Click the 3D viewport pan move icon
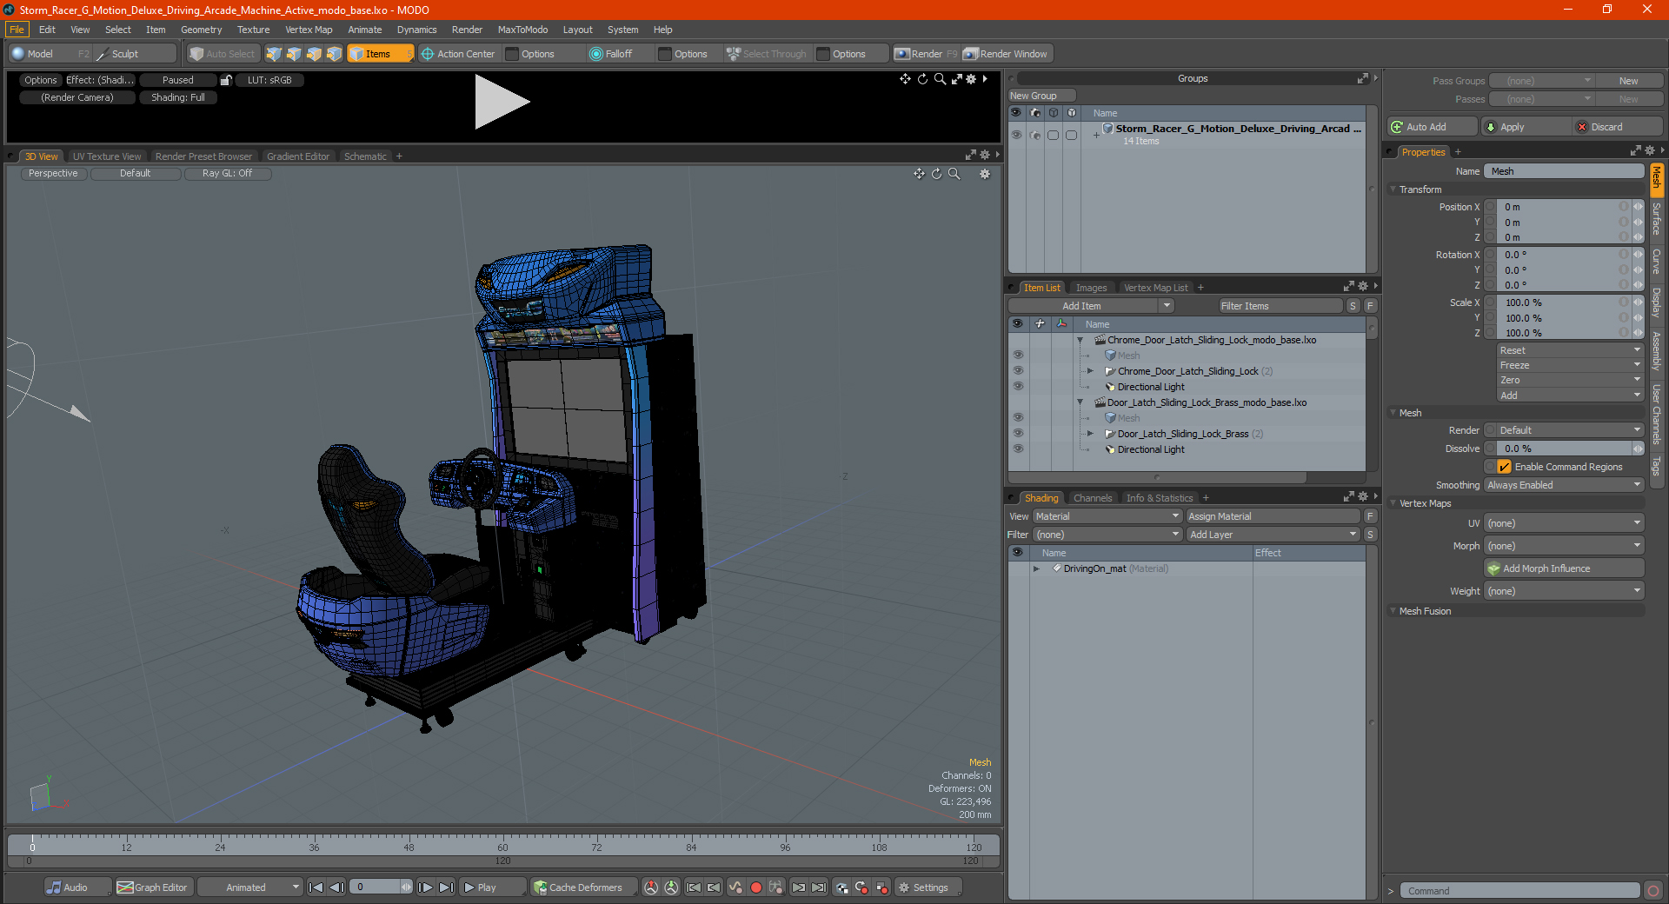 (919, 174)
